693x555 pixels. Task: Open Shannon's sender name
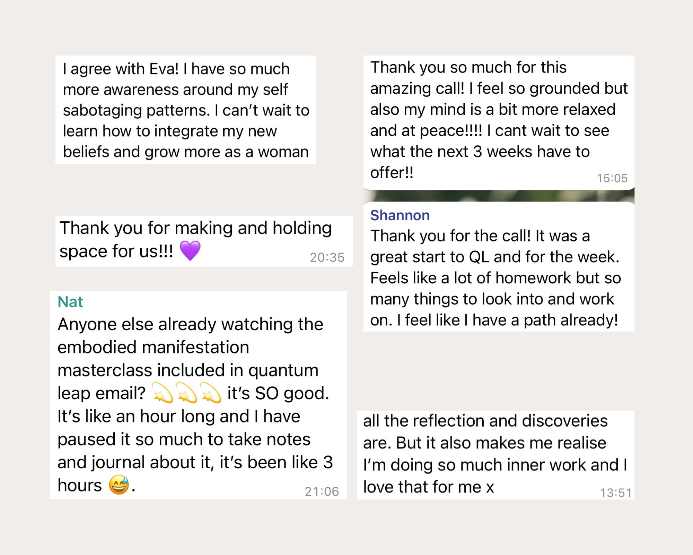(400, 215)
